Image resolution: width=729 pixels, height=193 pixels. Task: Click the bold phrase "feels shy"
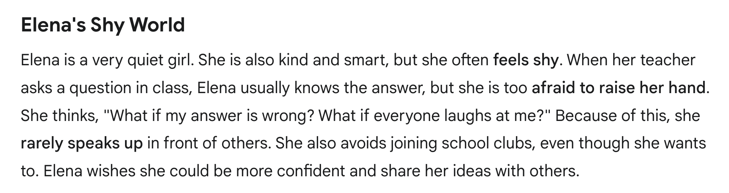coord(526,60)
